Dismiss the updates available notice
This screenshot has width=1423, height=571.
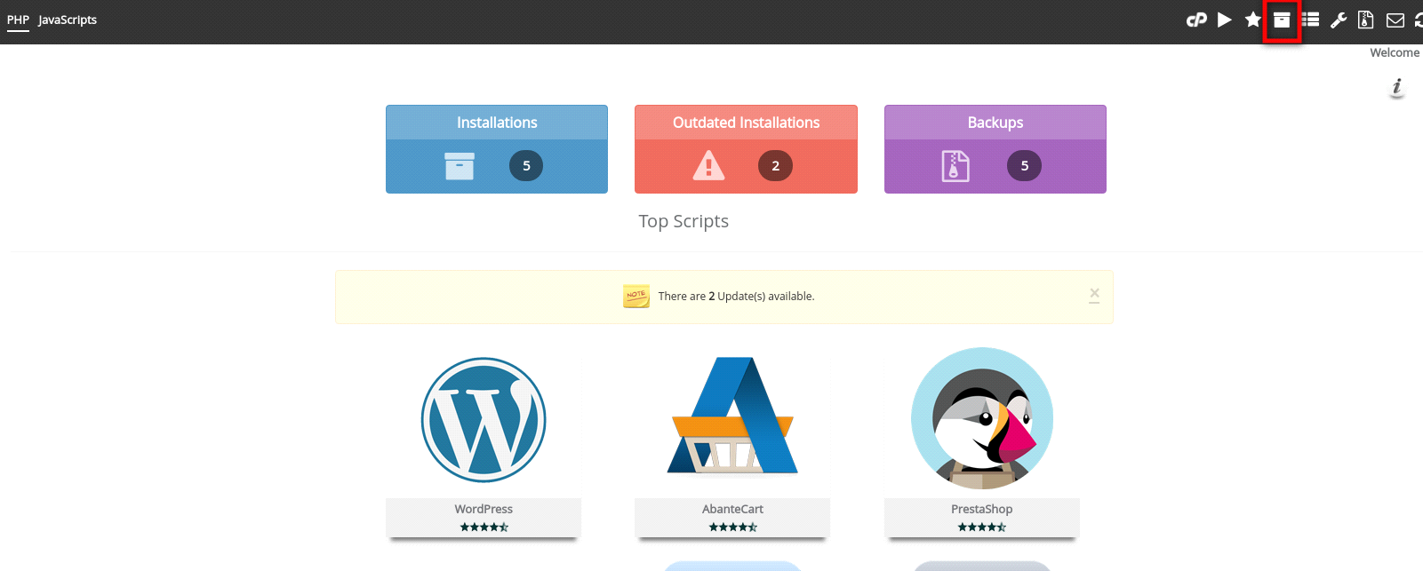[x=1094, y=294]
